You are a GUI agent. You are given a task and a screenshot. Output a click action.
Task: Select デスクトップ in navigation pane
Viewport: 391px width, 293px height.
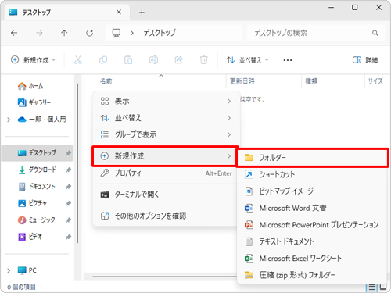coord(37,153)
